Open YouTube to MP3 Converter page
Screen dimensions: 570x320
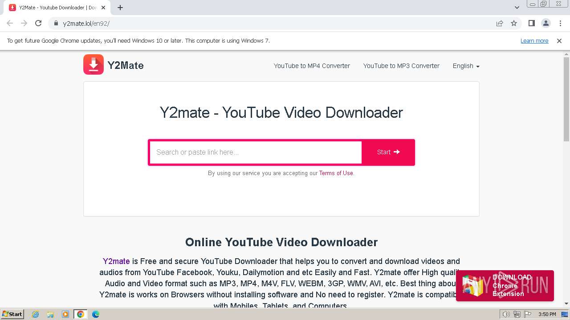click(401, 66)
